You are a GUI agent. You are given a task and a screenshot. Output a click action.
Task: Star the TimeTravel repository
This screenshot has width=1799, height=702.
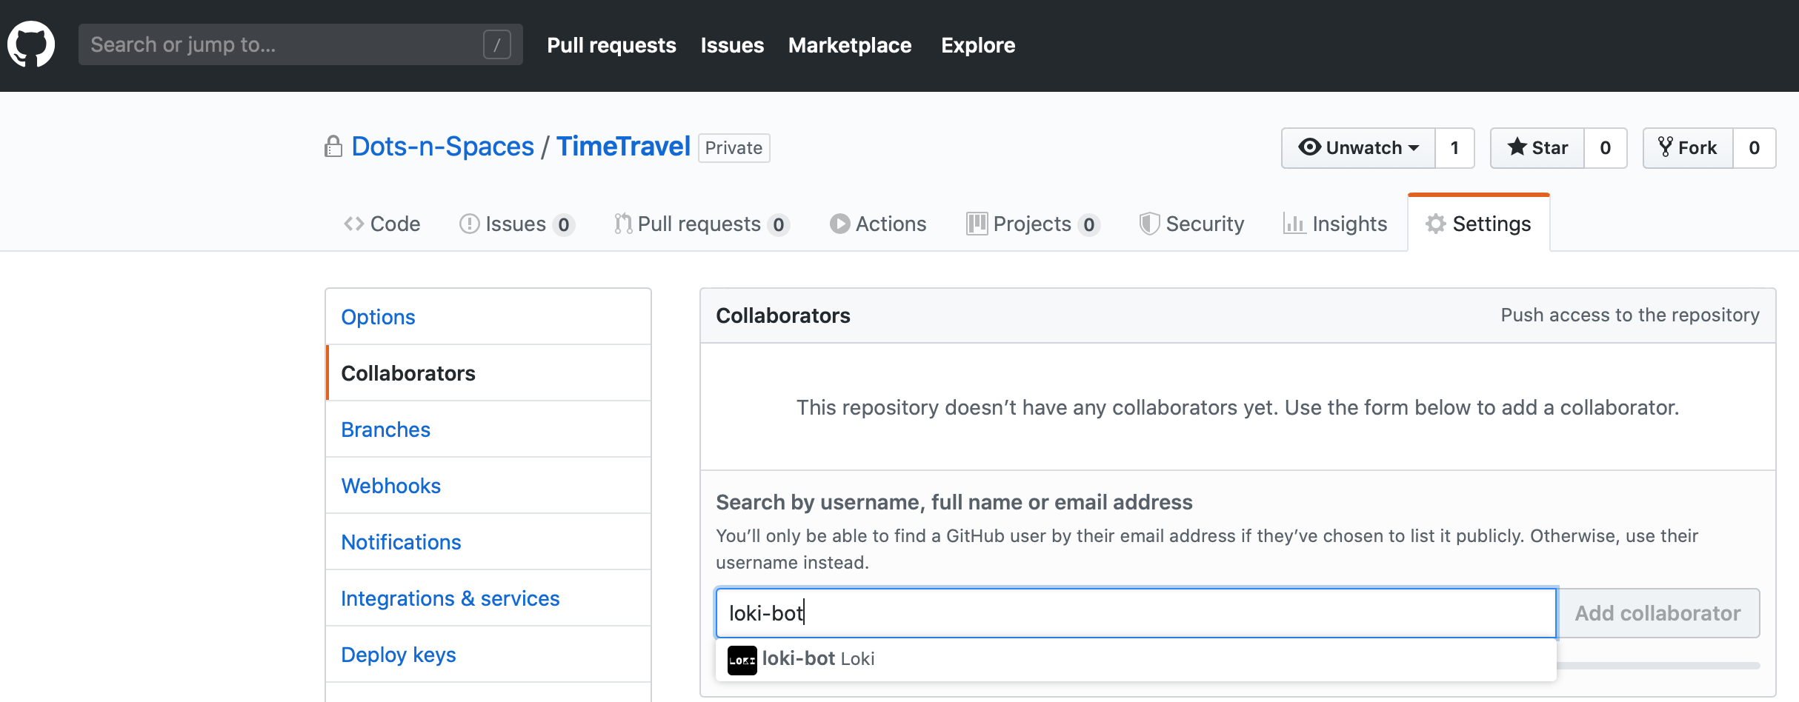pyautogui.click(x=1537, y=148)
